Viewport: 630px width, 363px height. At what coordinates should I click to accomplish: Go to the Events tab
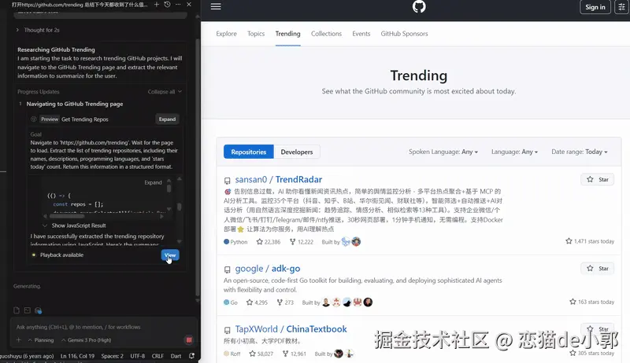click(x=361, y=34)
